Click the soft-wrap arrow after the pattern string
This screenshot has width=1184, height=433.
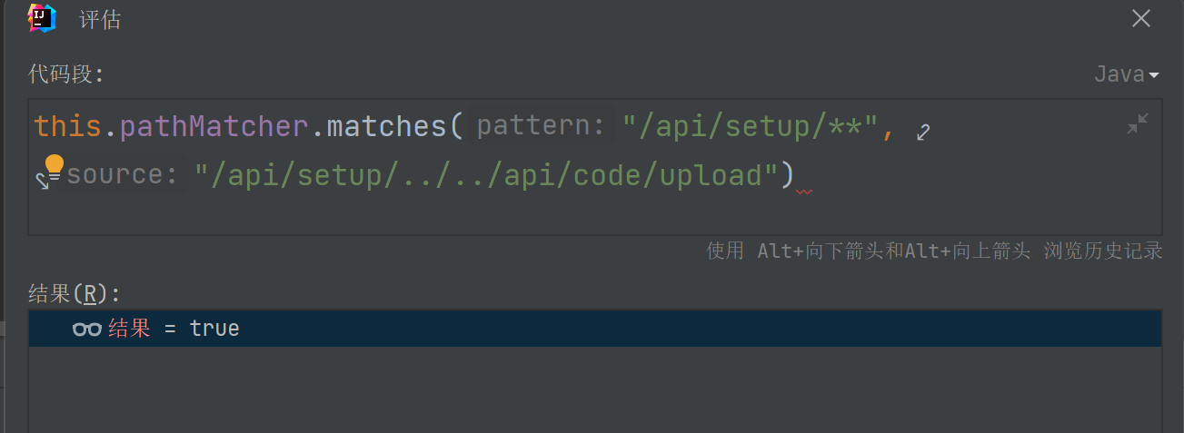pyautogui.click(x=923, y=133)
